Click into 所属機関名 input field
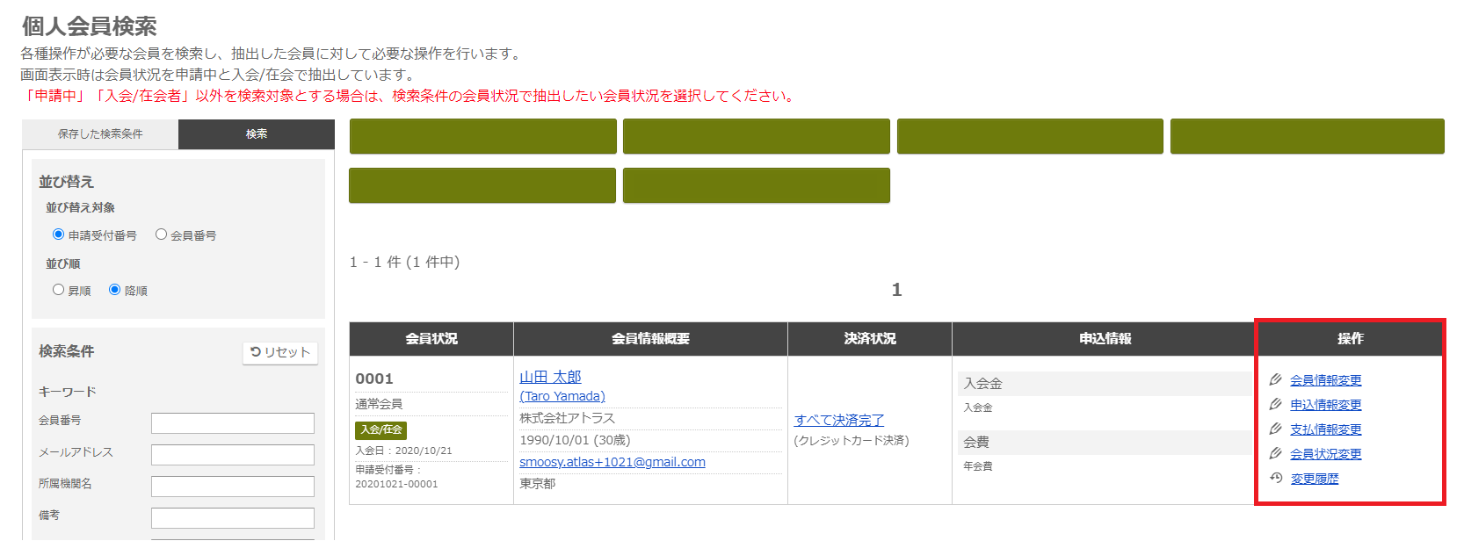 [x=232, y=487]
